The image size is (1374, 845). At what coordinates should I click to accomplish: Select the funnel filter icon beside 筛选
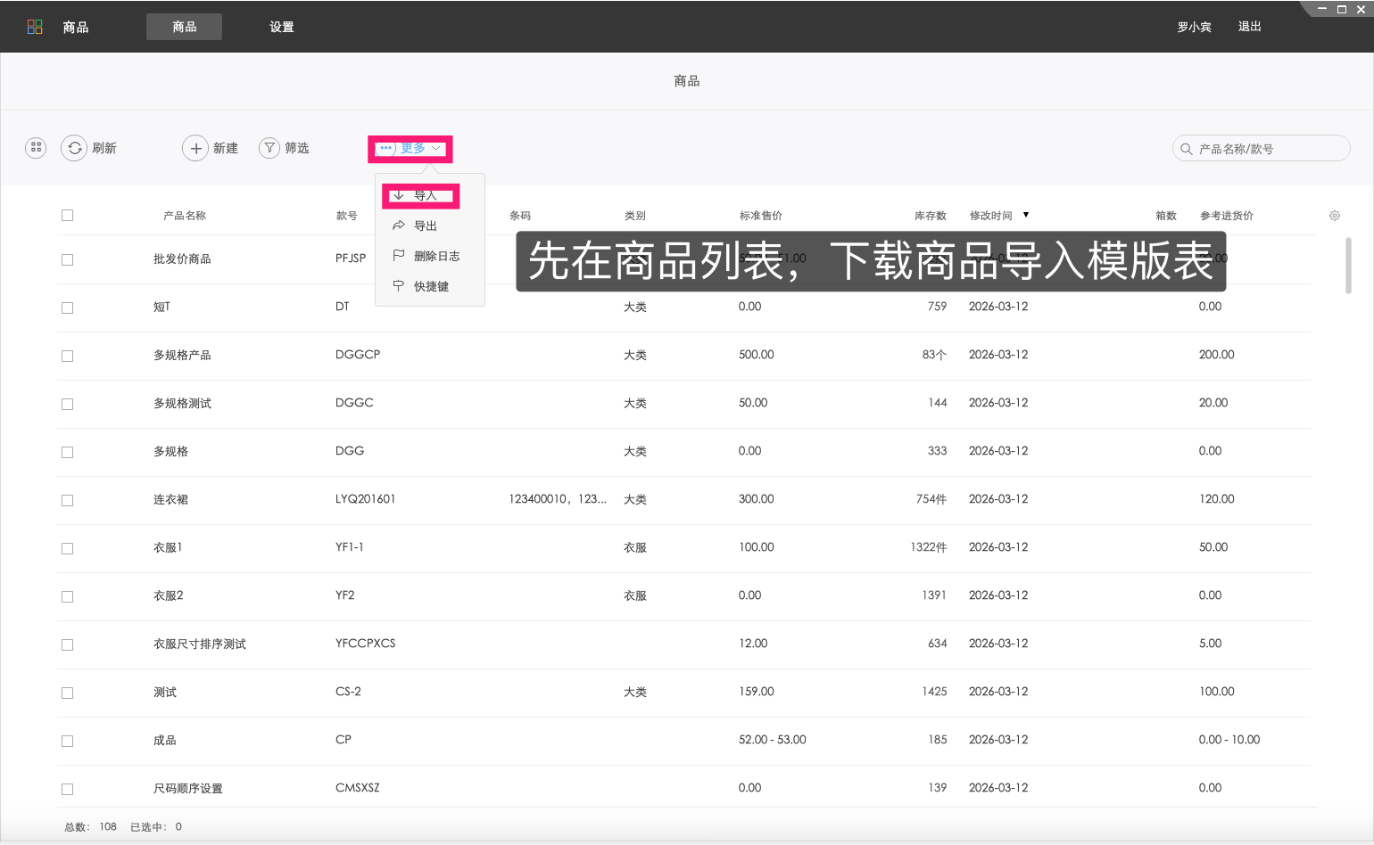point(269,148)
